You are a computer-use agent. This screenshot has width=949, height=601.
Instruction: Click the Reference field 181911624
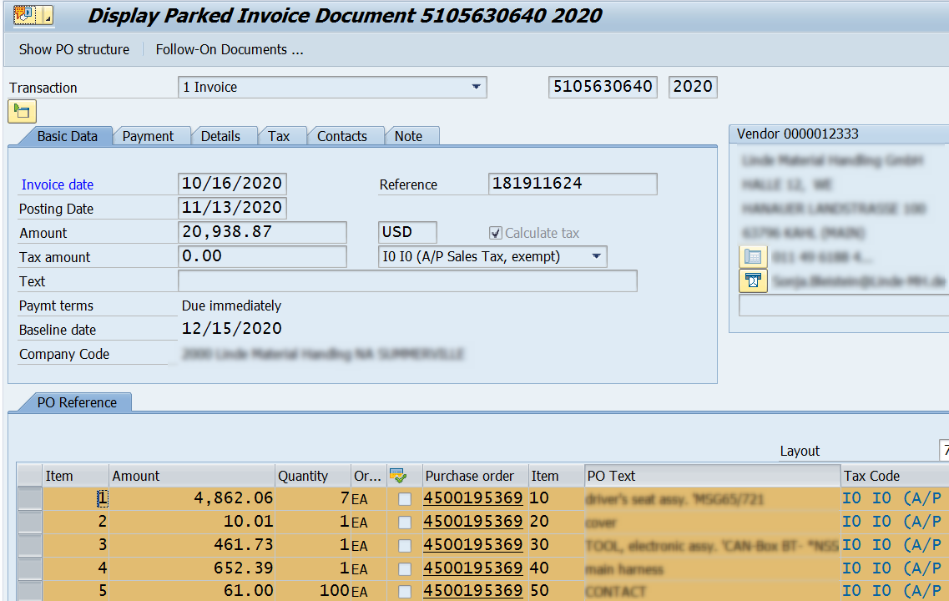point(573,184)
